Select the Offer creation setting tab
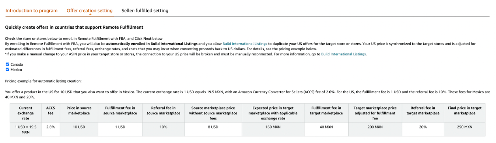Screen dimensions: 496x143 [89, 11]
